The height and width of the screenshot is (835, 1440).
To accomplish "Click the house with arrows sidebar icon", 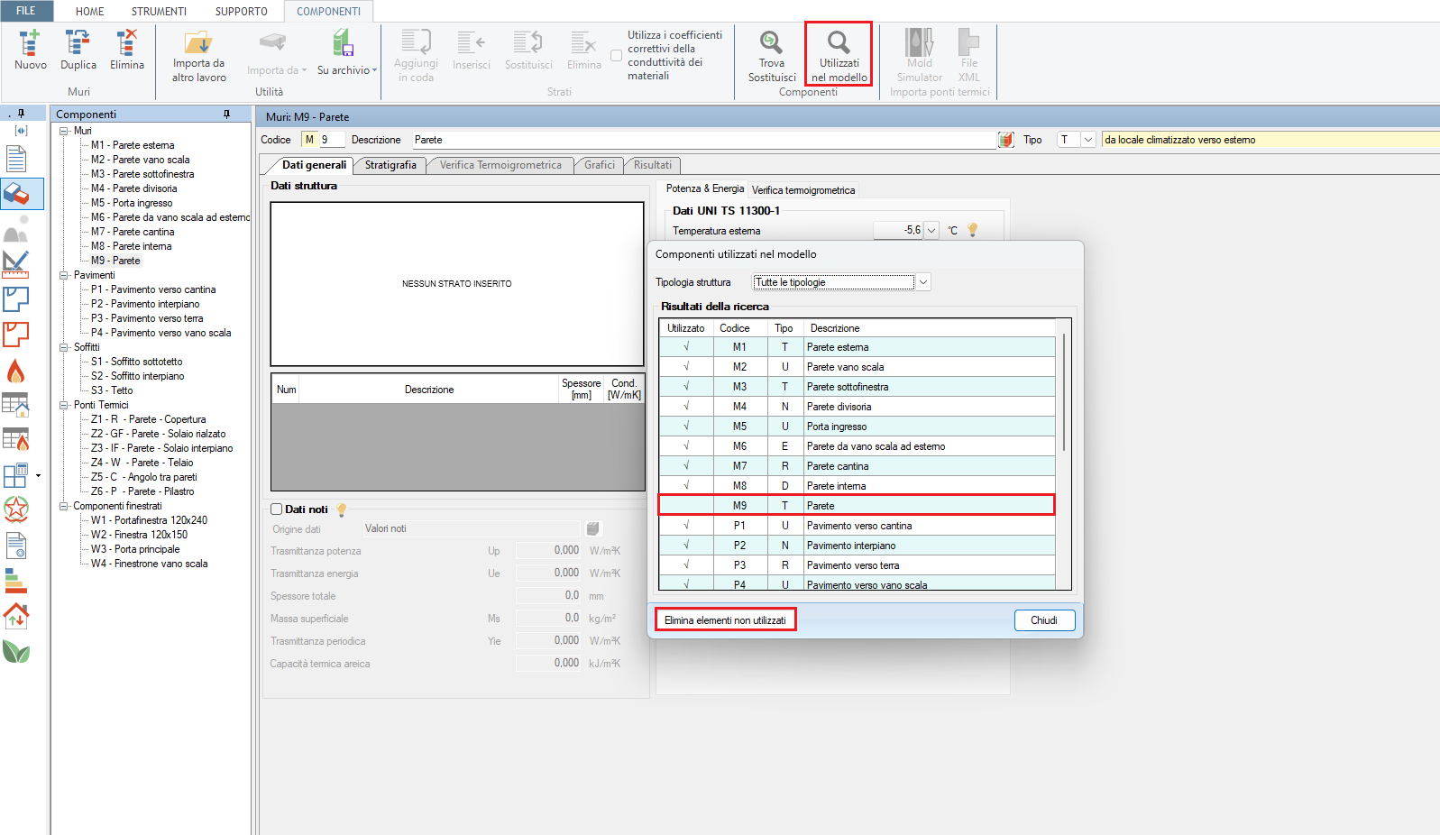I will pos(16,616).
